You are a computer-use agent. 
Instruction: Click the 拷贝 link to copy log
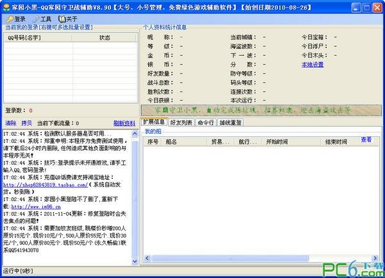(x=26, y=123)
